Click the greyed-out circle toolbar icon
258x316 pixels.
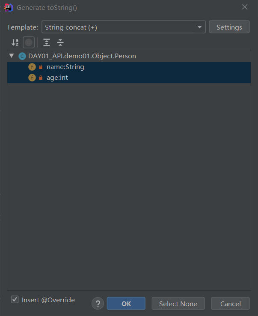pyautogui.click(x=29, y=42)
